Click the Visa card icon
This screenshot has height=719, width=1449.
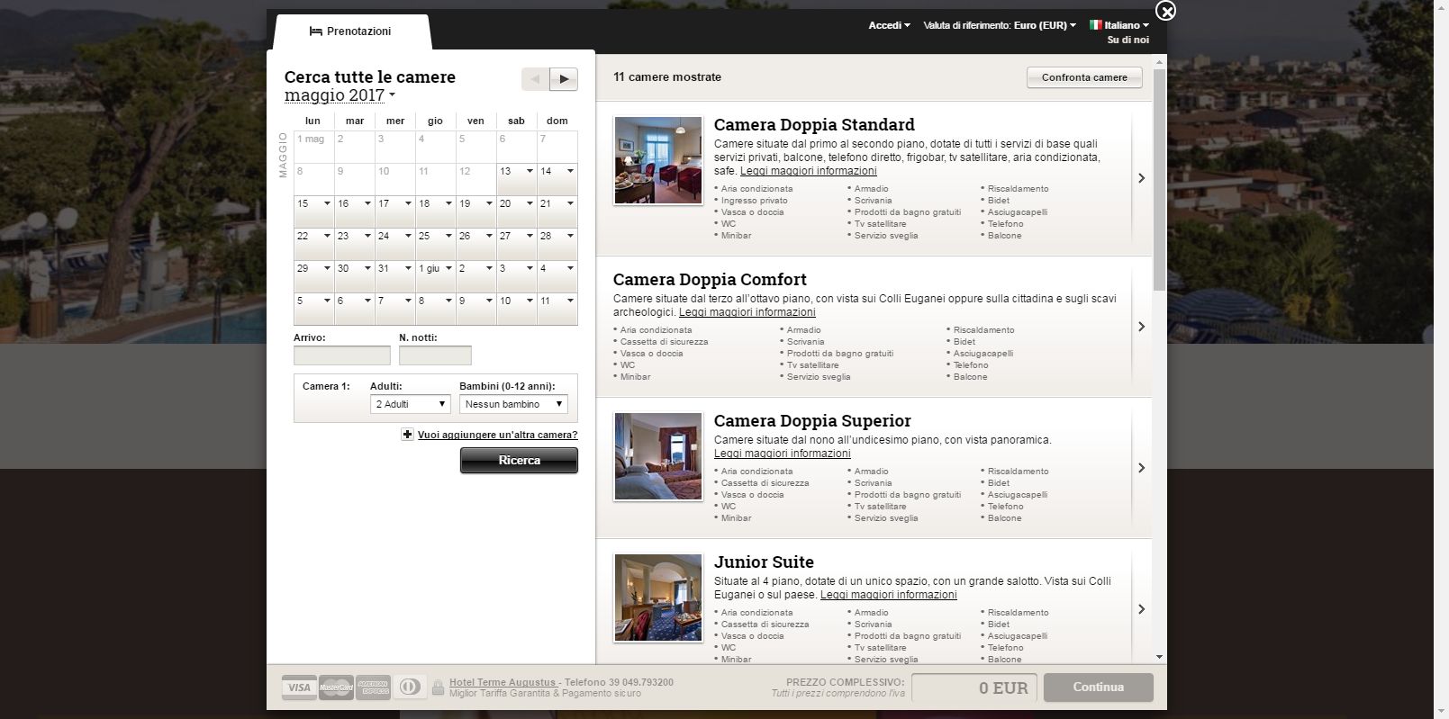point(298,688)
